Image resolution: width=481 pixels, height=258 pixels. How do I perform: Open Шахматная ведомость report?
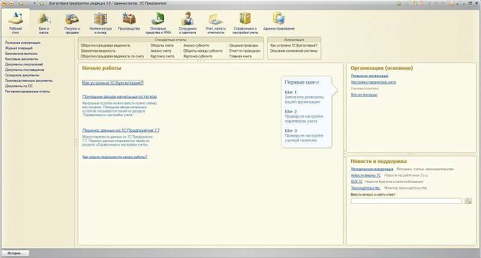tap(98, 51)
